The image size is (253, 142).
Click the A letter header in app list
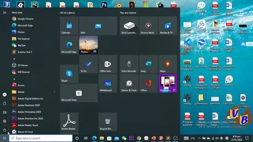tap(14, 79)
